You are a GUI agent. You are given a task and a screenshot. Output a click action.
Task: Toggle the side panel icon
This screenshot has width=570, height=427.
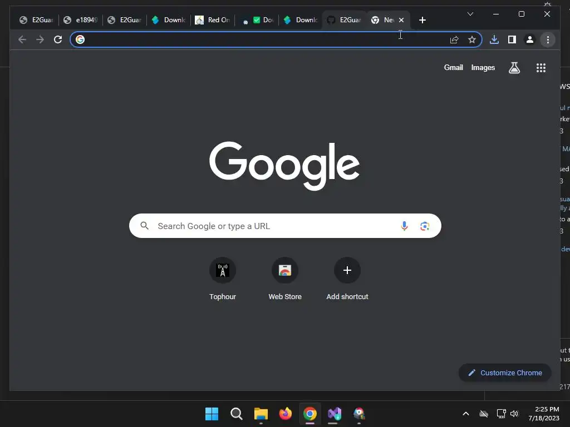512,39
